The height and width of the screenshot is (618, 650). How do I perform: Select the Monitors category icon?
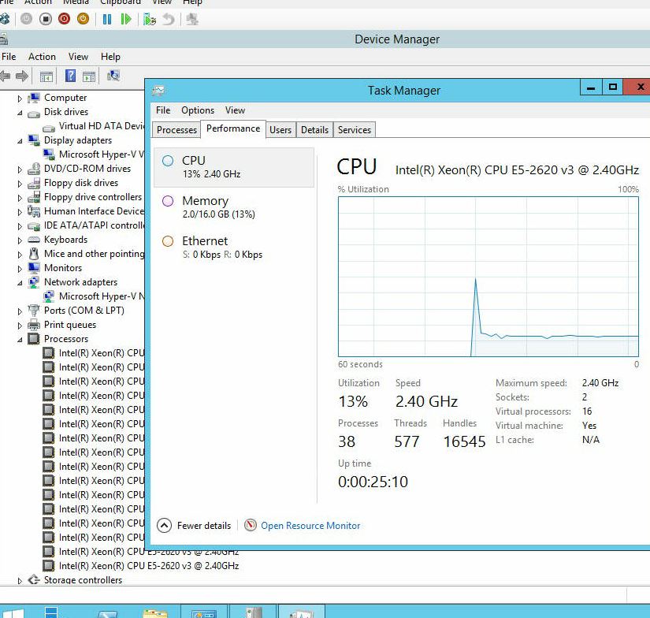[34, 268]
